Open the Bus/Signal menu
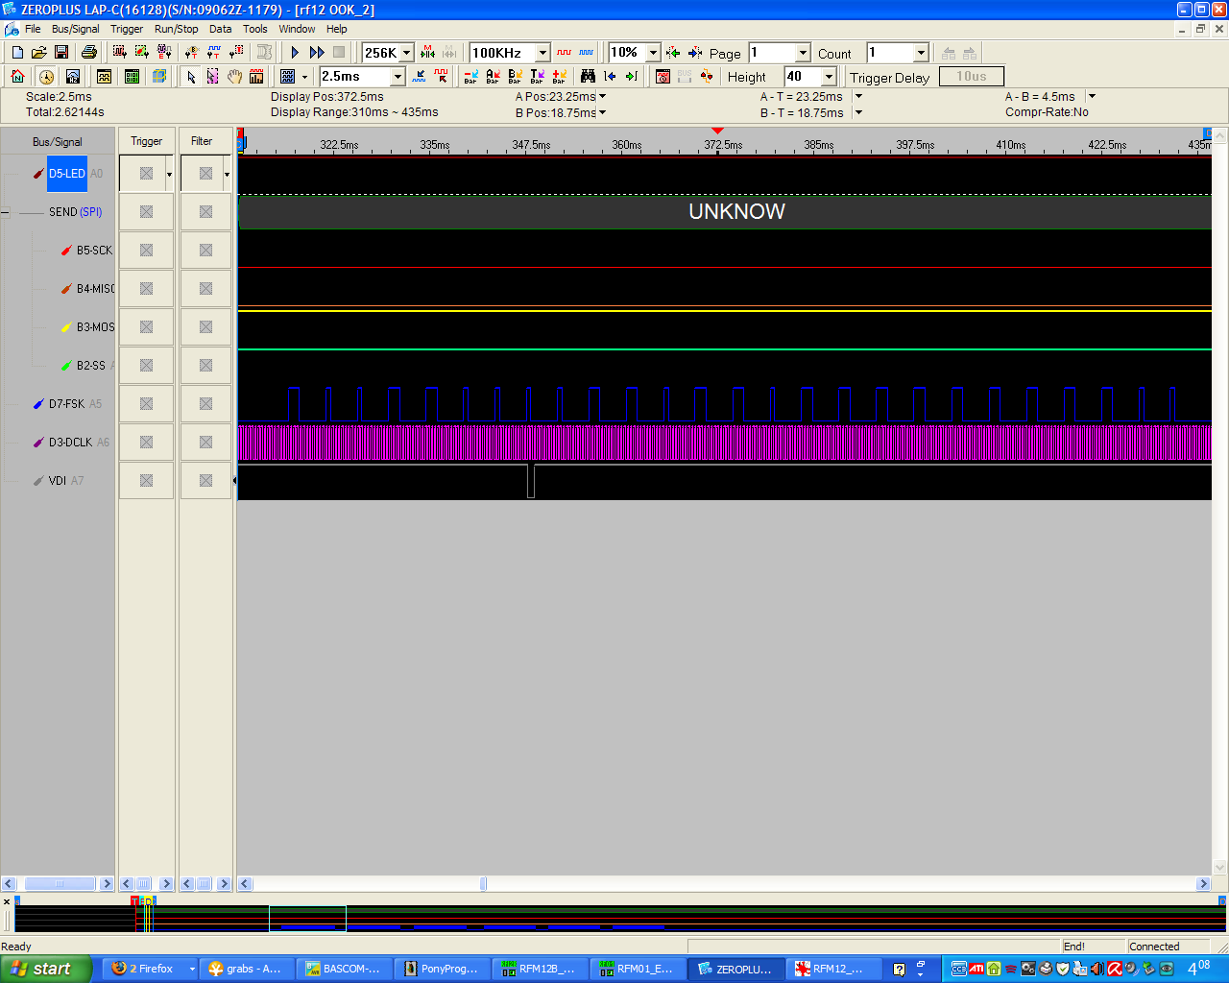The image size is (1229, 983). pyautogui.click(x=75, y=29)
